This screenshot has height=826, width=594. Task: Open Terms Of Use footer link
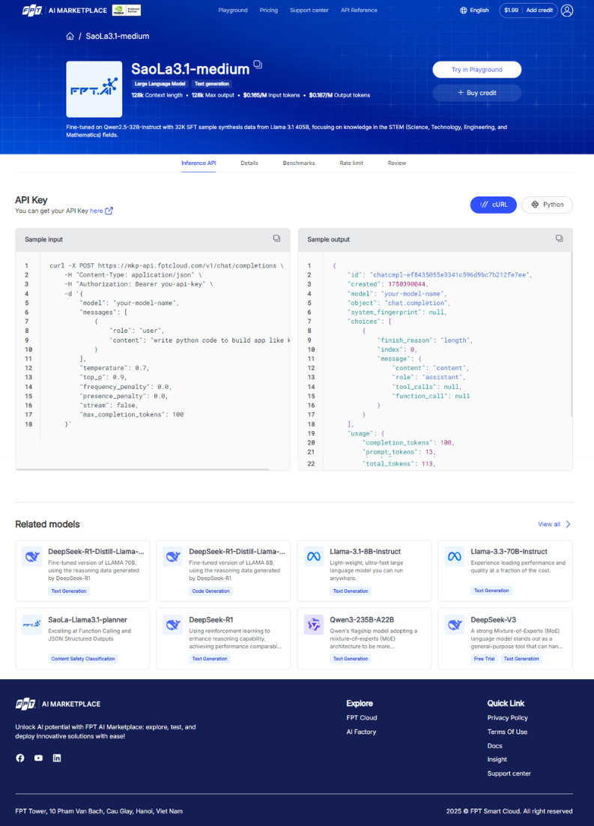[507, 732]
